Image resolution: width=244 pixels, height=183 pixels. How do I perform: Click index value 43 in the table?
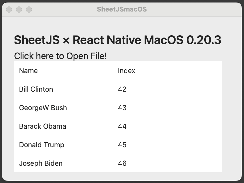click(122, 108)
